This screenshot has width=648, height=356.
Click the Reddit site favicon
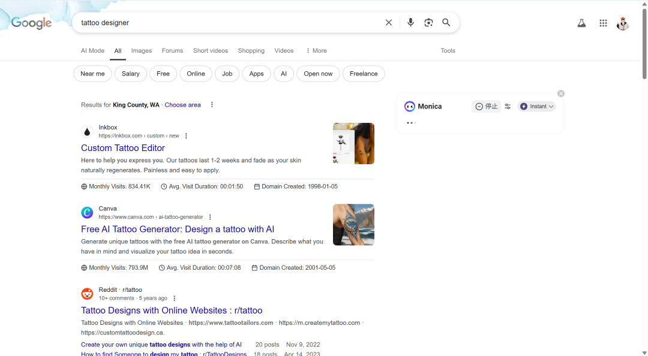coord(87,294)
